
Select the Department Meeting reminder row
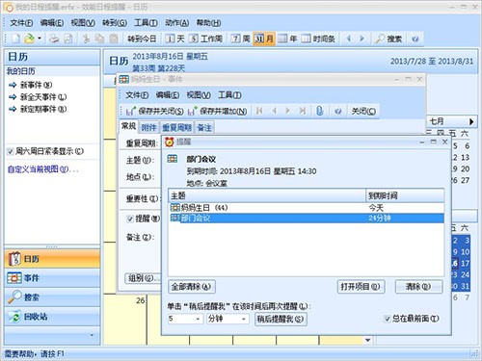pyautogui.click(x=307, y=219)
